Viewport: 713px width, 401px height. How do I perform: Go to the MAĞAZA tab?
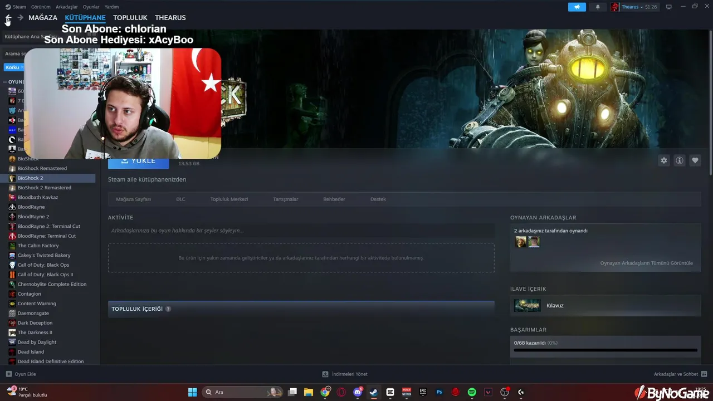point(43,18)
